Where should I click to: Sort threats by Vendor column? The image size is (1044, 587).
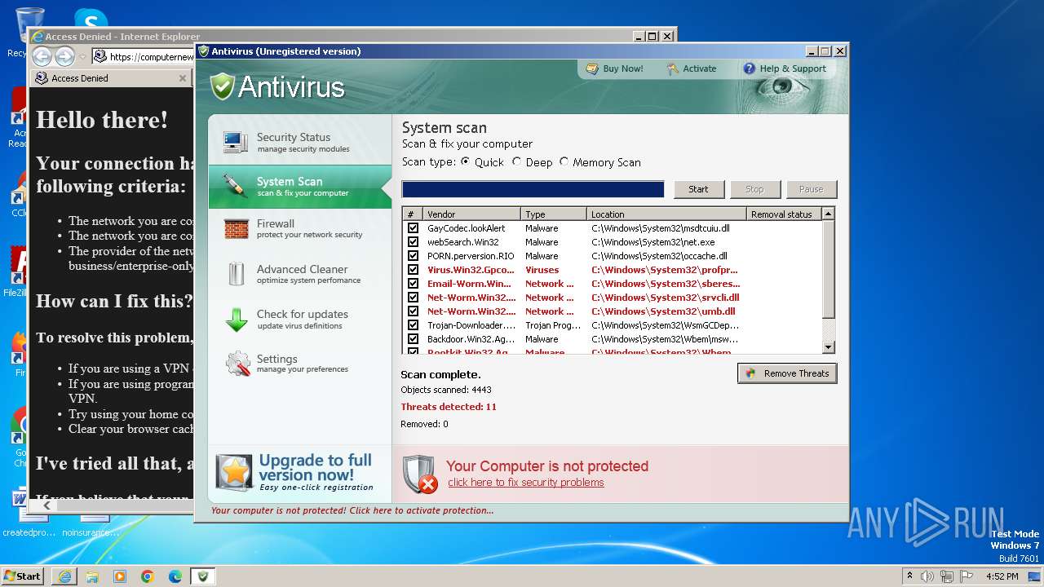click(471, 214)
